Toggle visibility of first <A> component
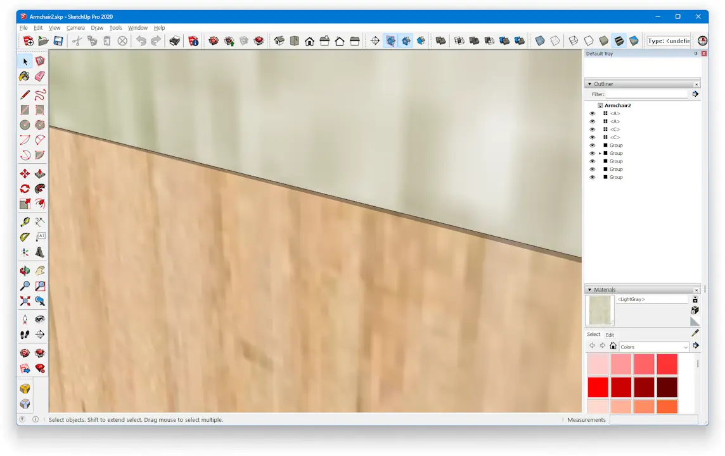 (x=593, y=114)
